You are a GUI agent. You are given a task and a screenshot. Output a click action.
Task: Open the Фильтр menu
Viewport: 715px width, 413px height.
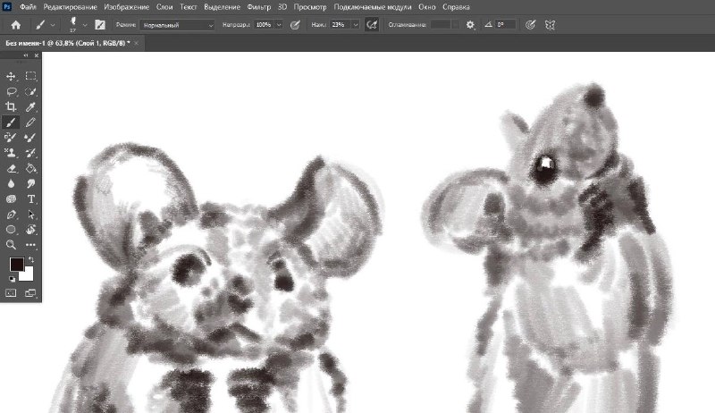point(258,6)
